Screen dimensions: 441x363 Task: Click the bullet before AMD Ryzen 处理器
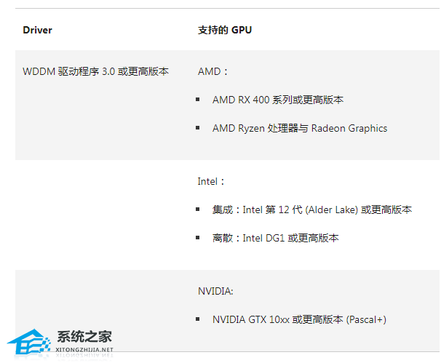coord(198,127)
